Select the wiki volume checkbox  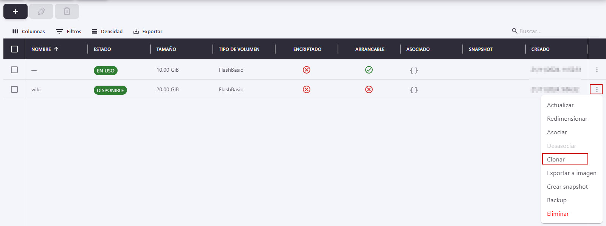pyautogui.click(x=14, y=89)
